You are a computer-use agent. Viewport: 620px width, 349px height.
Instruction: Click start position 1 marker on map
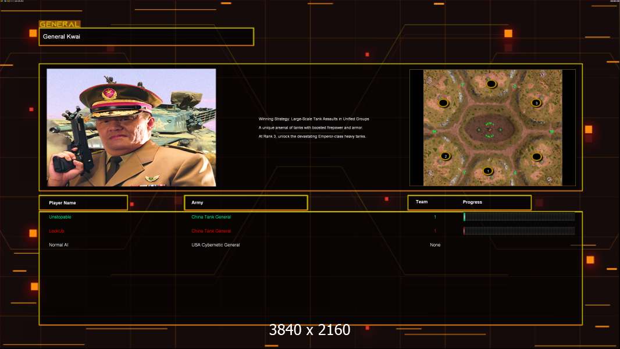coord(488,171)
